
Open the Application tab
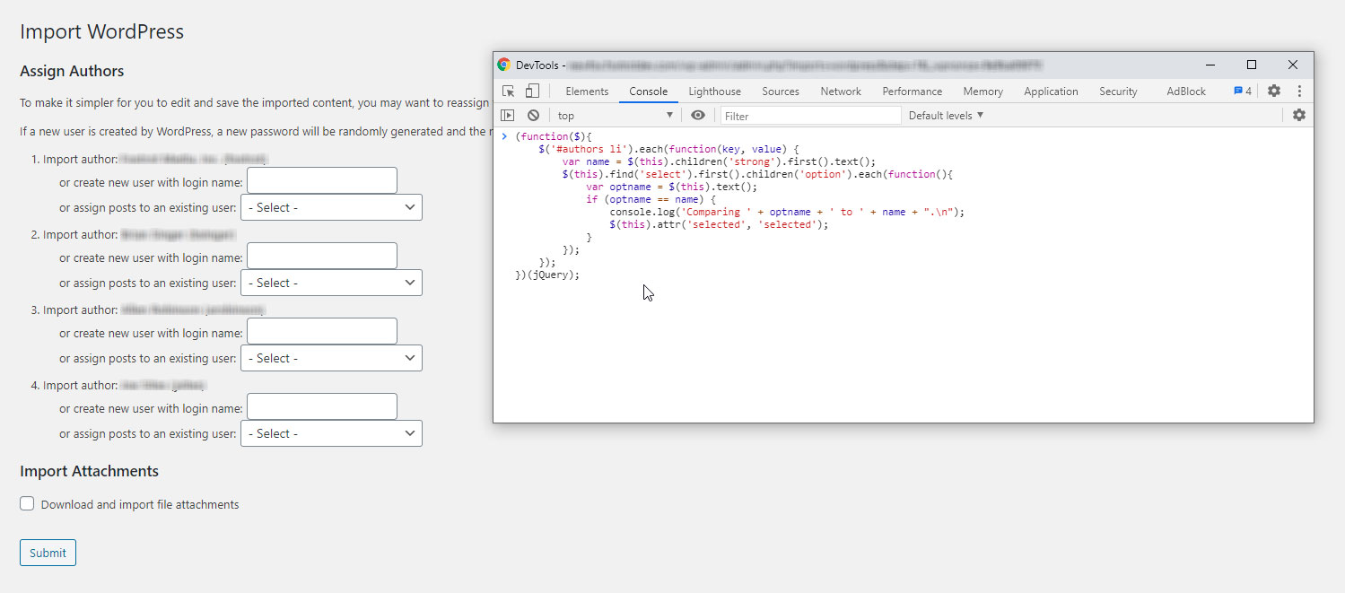1051,92
